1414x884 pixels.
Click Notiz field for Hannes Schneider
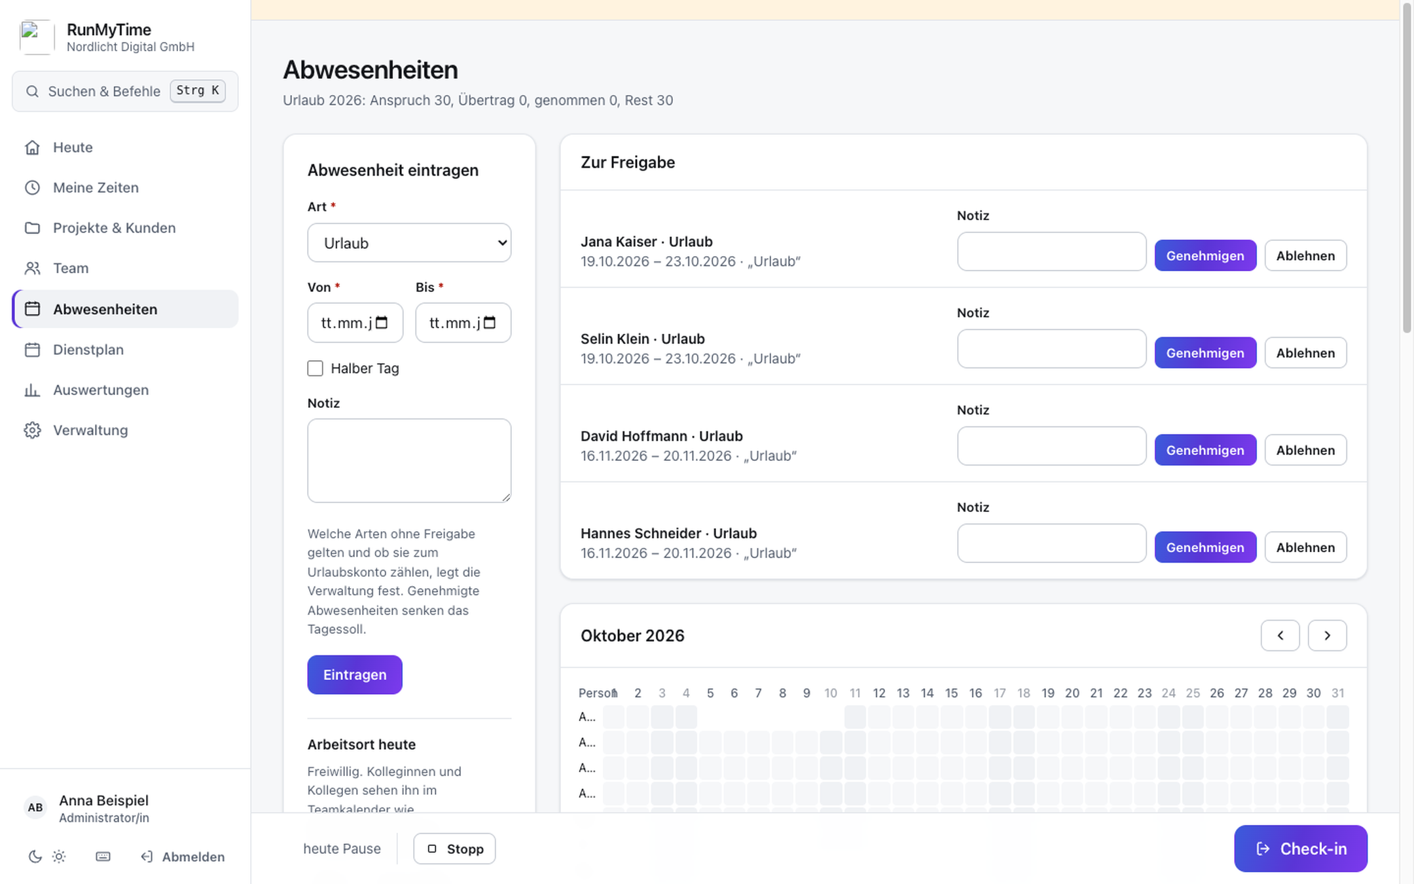(x=1051, y=543)
